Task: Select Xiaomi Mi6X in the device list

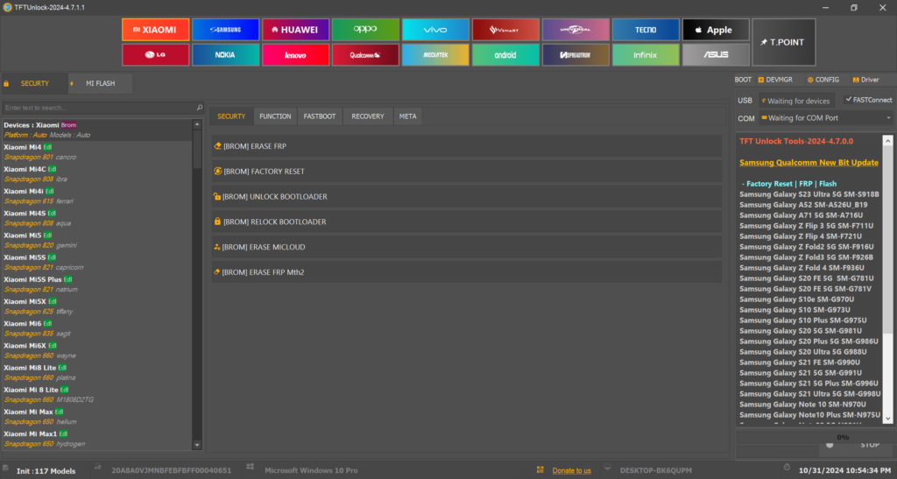Action: 97,350
